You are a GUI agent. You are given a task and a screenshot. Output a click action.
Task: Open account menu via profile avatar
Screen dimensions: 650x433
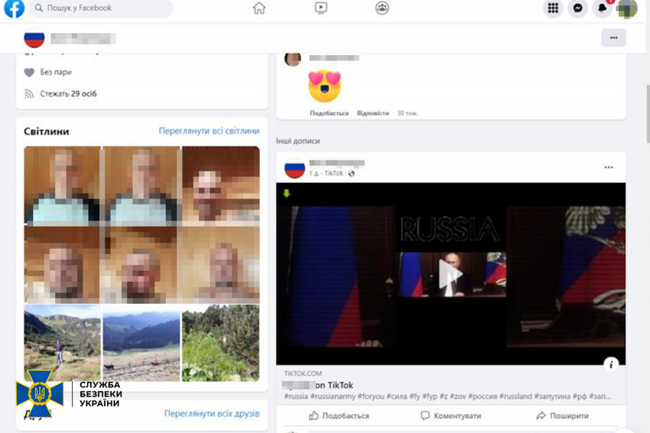627,8
